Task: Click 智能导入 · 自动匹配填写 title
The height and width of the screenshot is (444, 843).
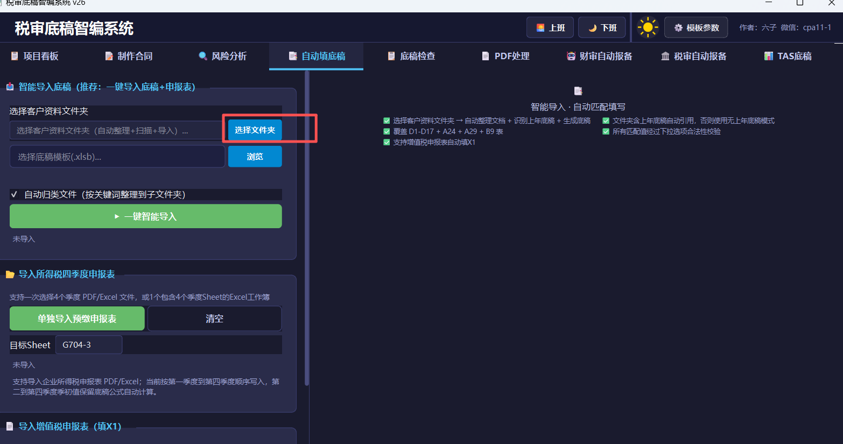Action: click(578, 107)
